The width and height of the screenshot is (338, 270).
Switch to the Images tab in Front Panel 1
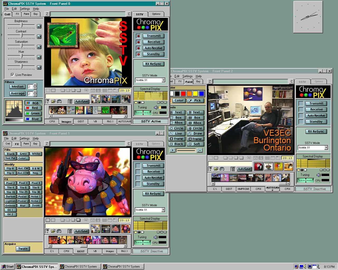coord(110,251)
